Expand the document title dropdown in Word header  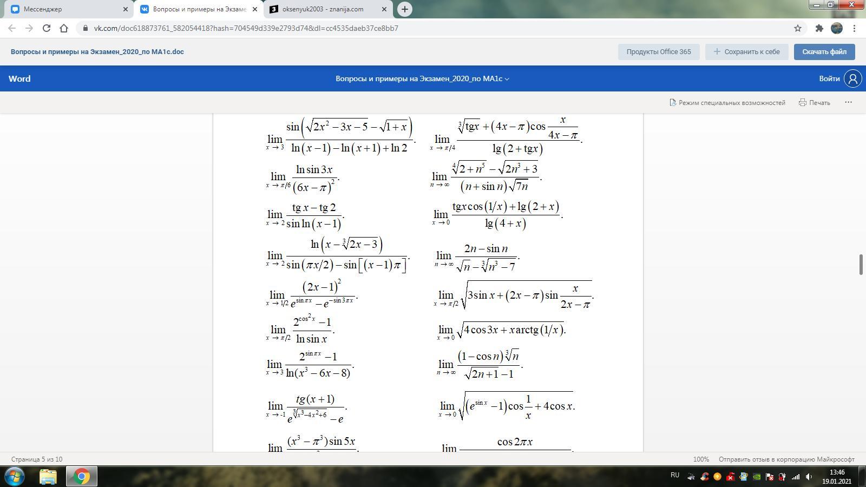point(422,79)
